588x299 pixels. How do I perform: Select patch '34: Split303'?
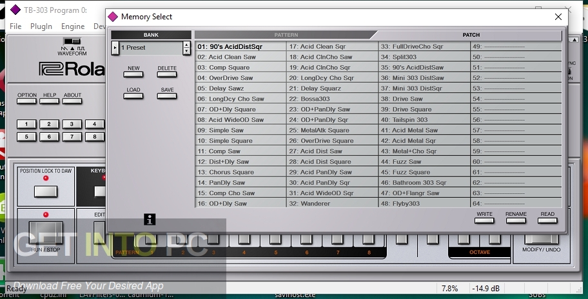click(424, 57)
